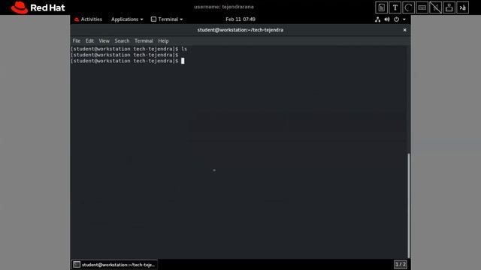
Task: Expand the Applications menu
Action: pos(127,19)
